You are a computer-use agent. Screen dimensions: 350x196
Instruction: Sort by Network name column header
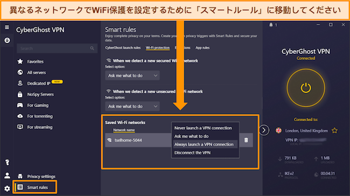(124, 130)
